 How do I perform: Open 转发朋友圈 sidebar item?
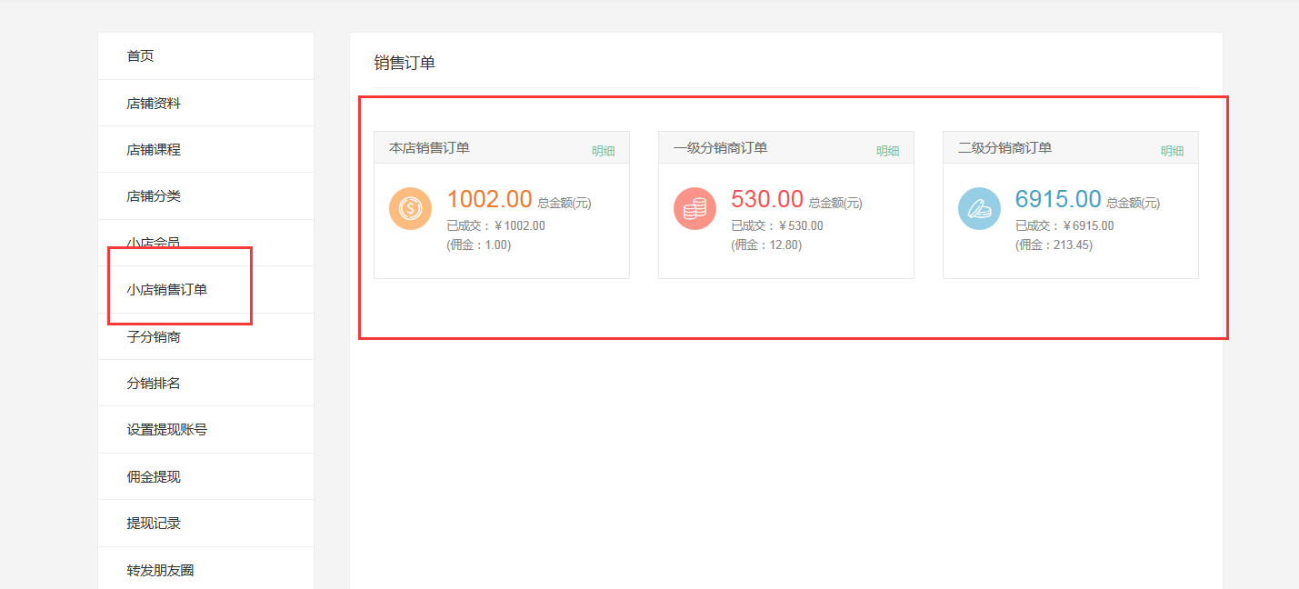(x=205, y=570)
